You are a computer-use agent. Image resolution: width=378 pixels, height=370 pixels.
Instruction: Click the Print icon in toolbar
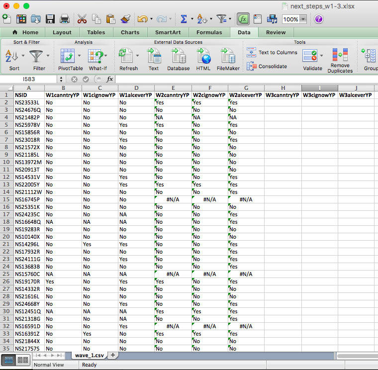[x=65, y=19]
